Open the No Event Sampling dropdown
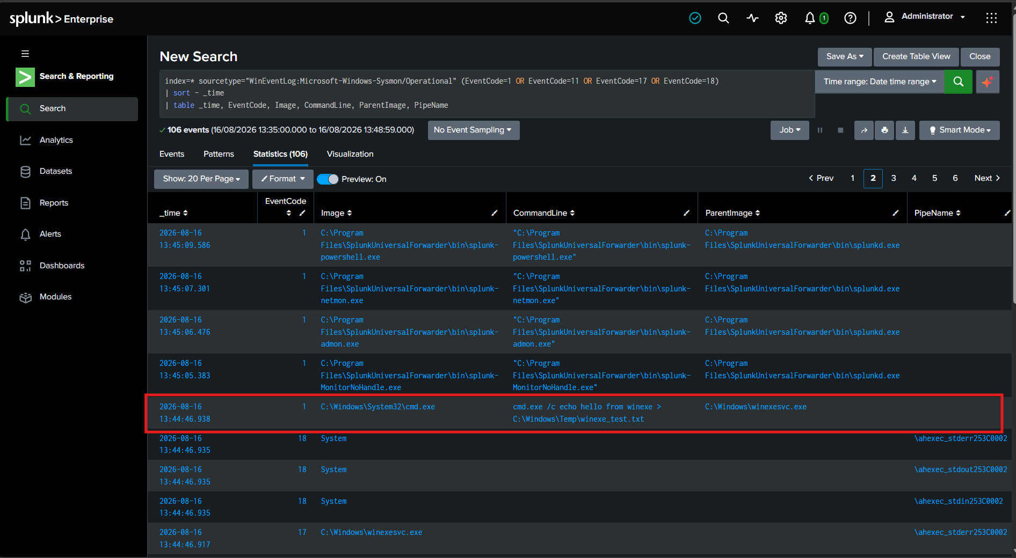This screenshot has height=558, width=1016. [473, 130]
